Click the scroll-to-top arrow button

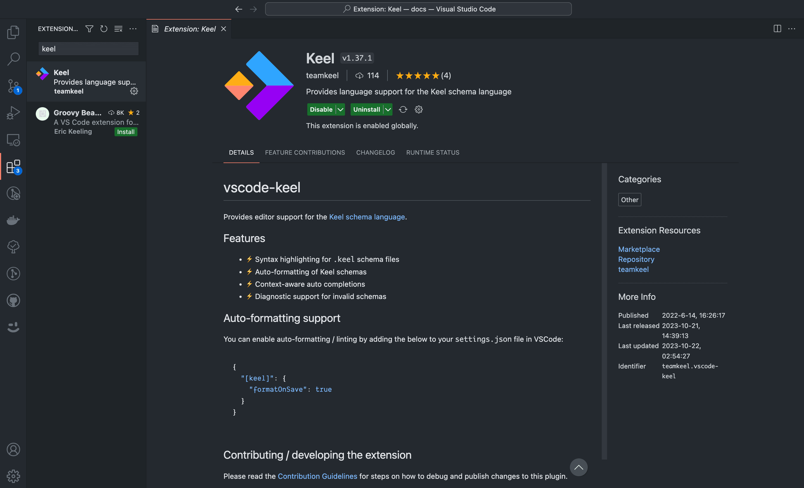point(579,467)
